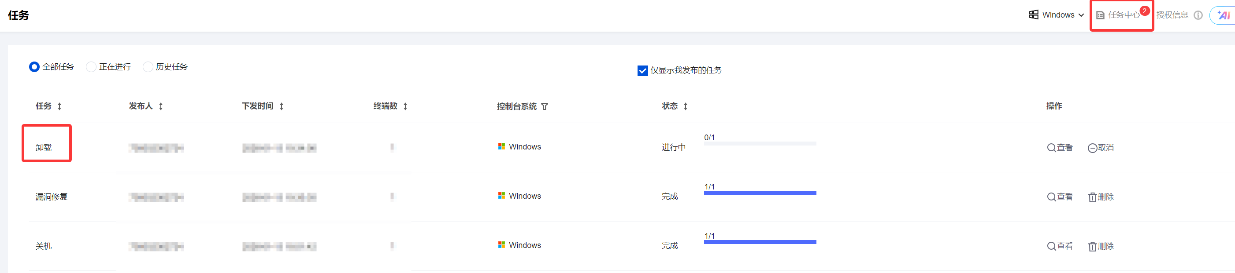Click the 控制台系统 filter funnel icon
The width and height of the screenshot is (1235, 273).
[545, 107]
